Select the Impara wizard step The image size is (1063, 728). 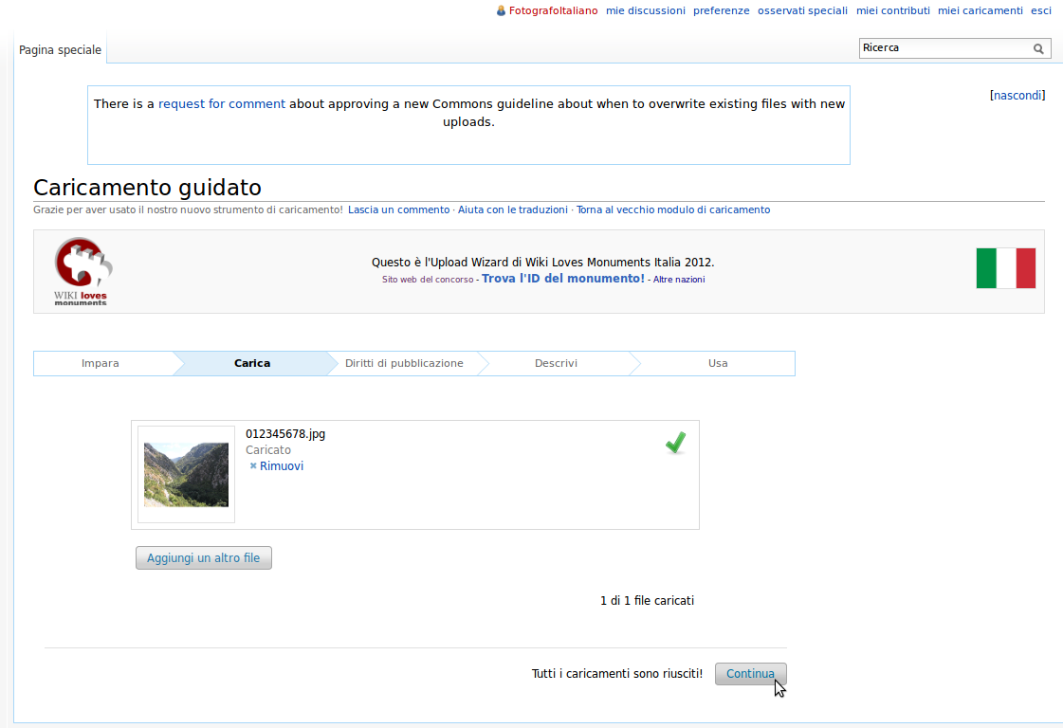(101, 363)
